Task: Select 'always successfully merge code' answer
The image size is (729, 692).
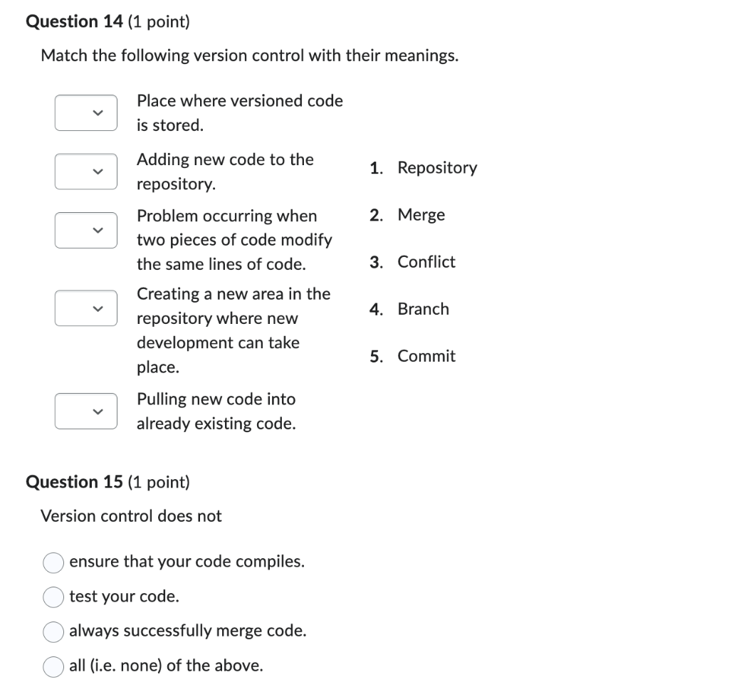Action: [x=53, y=631]
